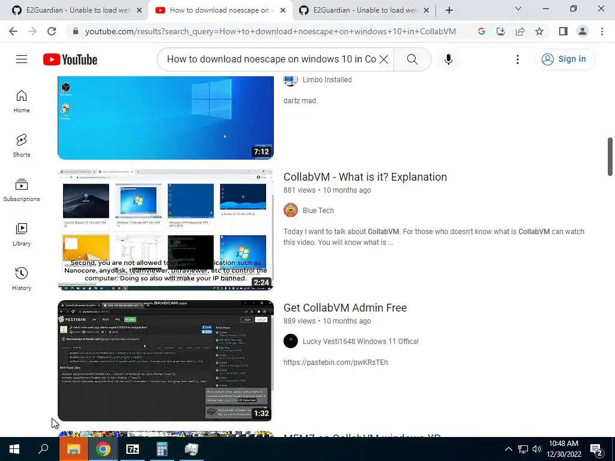
Task: Click the pastebin.com/pwKRsTEh description text
Action: click(336, 363)
